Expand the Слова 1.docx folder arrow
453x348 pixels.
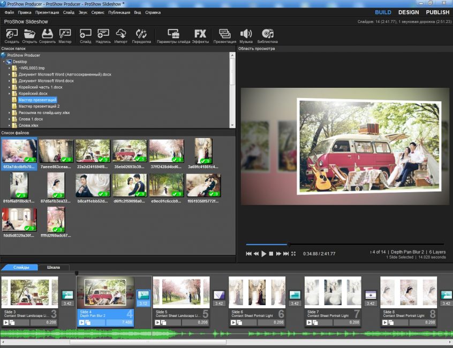click(x=9, y=119)
